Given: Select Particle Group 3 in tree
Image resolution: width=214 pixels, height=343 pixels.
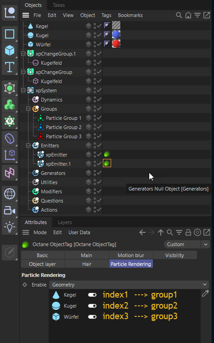Looking at the screenshot, I should pos(63,136).
